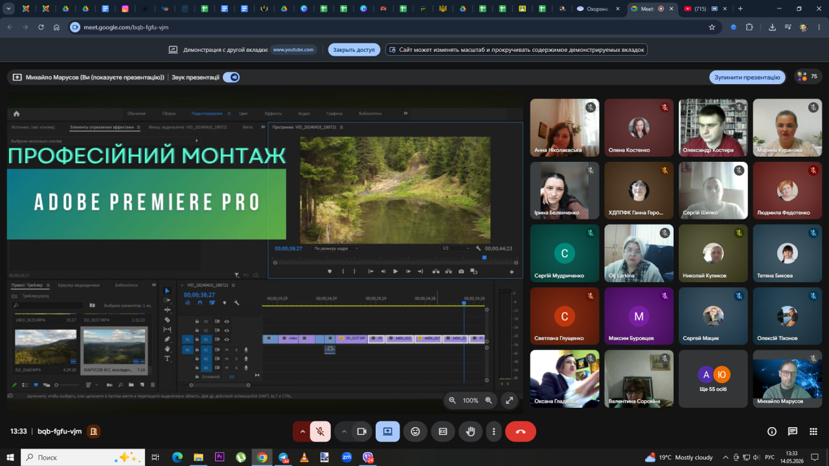This screenshot has height=466, width=829.
Task: Click the blue playhead marker on the timeline ruler
Action: (464, 303)
